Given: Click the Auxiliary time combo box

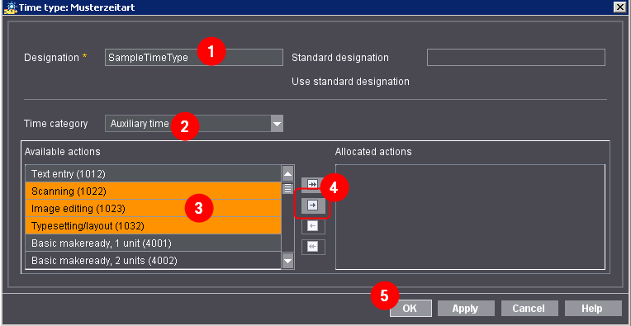Looking at the screenshot, I should coord(194,124).
